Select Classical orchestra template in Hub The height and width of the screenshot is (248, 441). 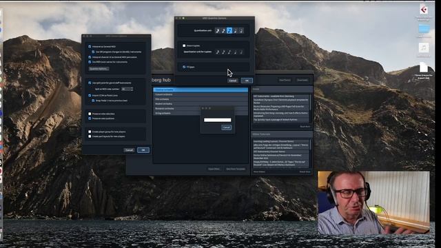click(201, 90)
